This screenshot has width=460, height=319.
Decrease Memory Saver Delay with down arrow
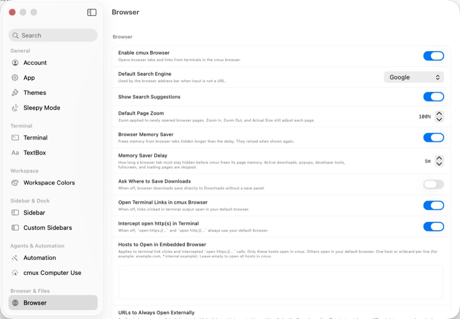click(439, 164)
